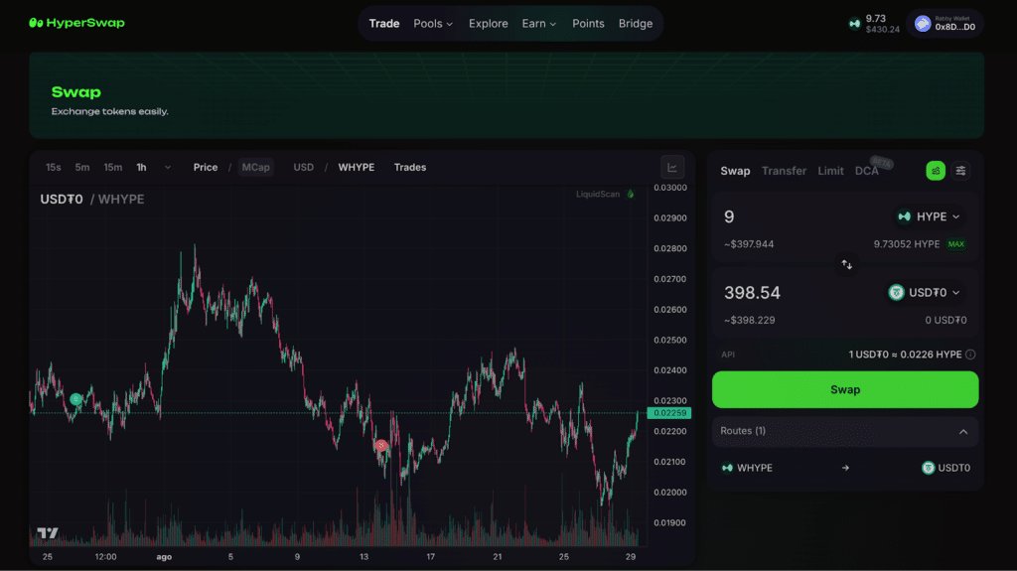This screenshot has width=1017, height=571.
Task: Click the ~$398.229 receive value text
Action: click(749, 320)
